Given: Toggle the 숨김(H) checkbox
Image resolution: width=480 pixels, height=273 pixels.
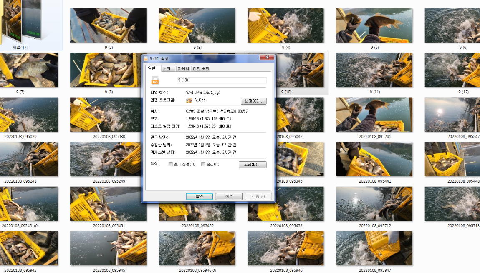Looking at the screenshot, I should 203,164.
